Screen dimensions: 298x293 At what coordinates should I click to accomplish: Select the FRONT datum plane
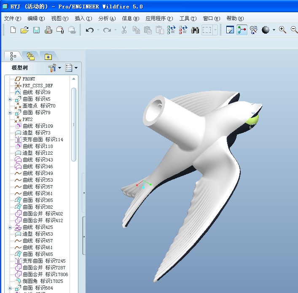coord(25,79)
